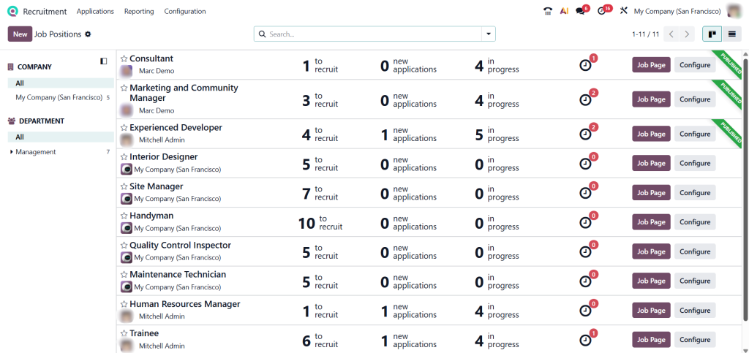Select All under COMPANY filter
Viewport: 749px width, 353px height.
click(61, 83)
